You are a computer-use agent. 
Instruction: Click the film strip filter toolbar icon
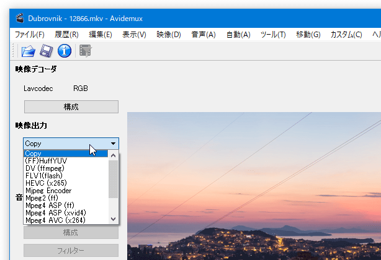click(x=85, y=51)
